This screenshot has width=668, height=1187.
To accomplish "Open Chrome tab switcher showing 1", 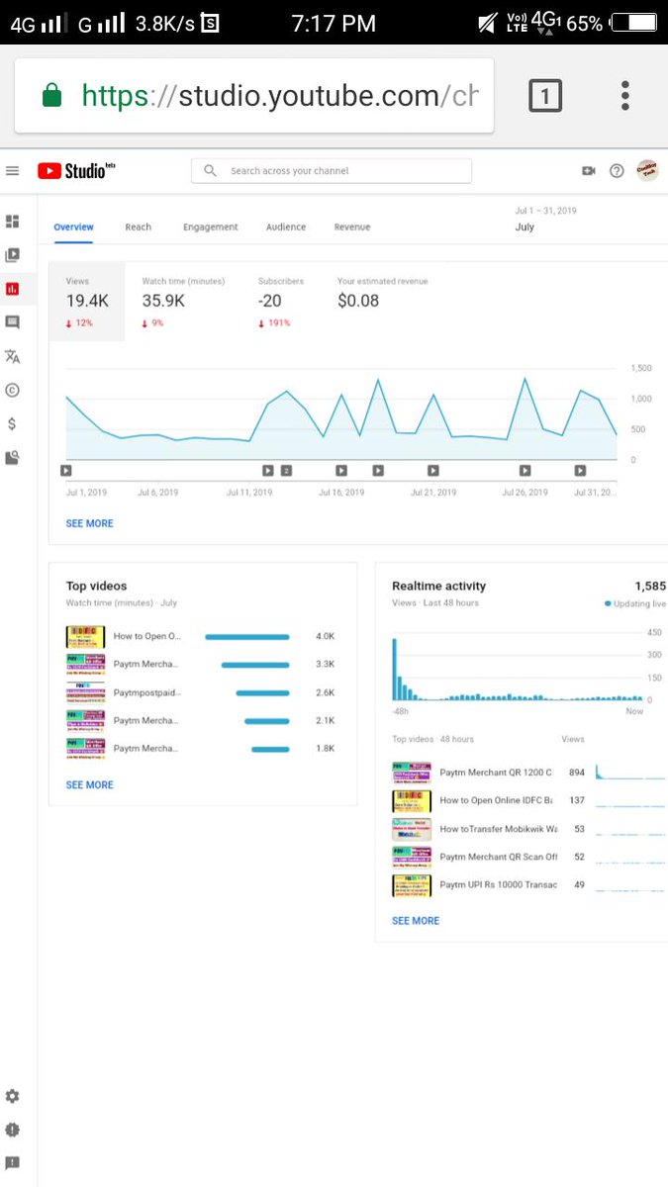I will point(545,96).
